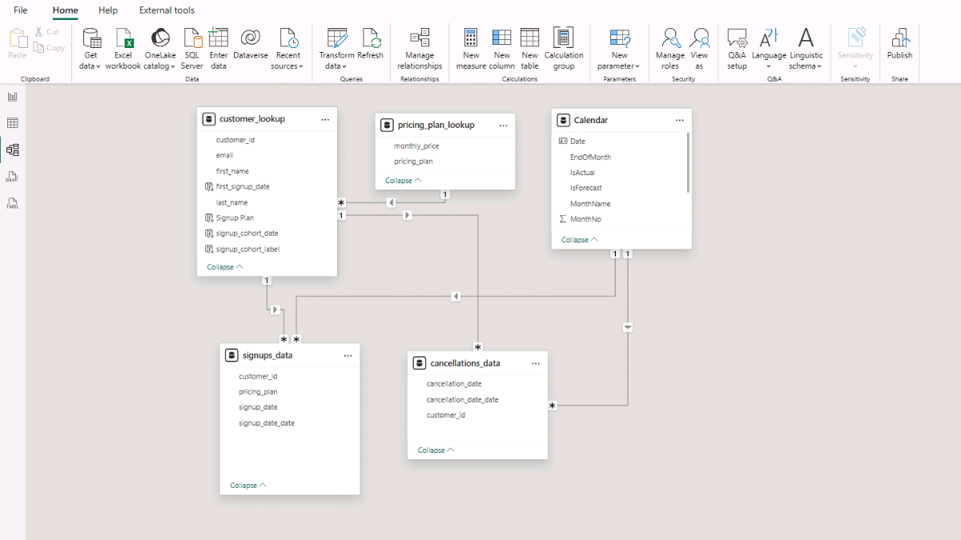Collapse the customer_lookup table card
Screen dimensions: 961x540
point(224,267)
